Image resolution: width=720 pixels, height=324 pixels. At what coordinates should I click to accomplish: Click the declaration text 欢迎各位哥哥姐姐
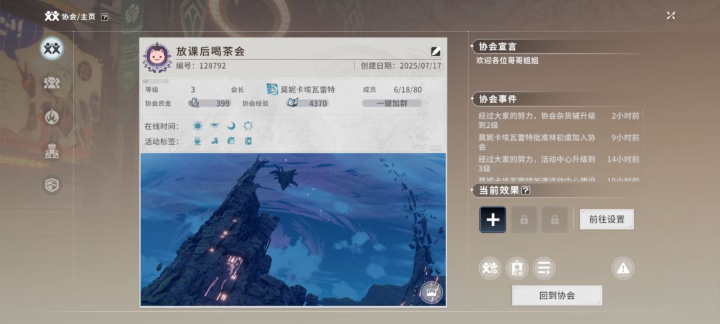507,61
